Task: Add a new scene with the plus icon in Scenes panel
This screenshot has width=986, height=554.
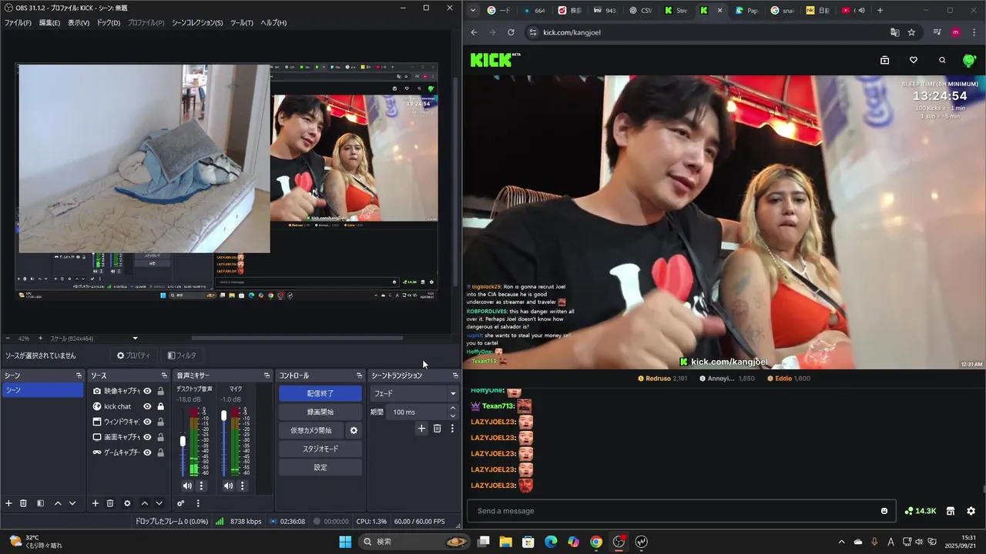Action: (9, 503)
